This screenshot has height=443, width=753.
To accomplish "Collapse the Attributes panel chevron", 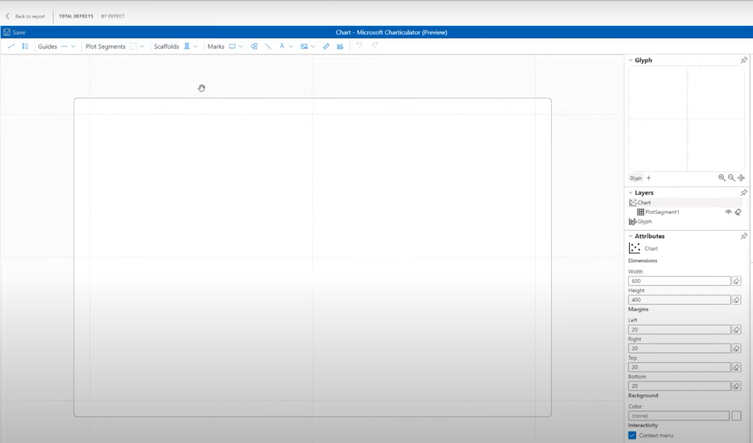I will point(630,236).
